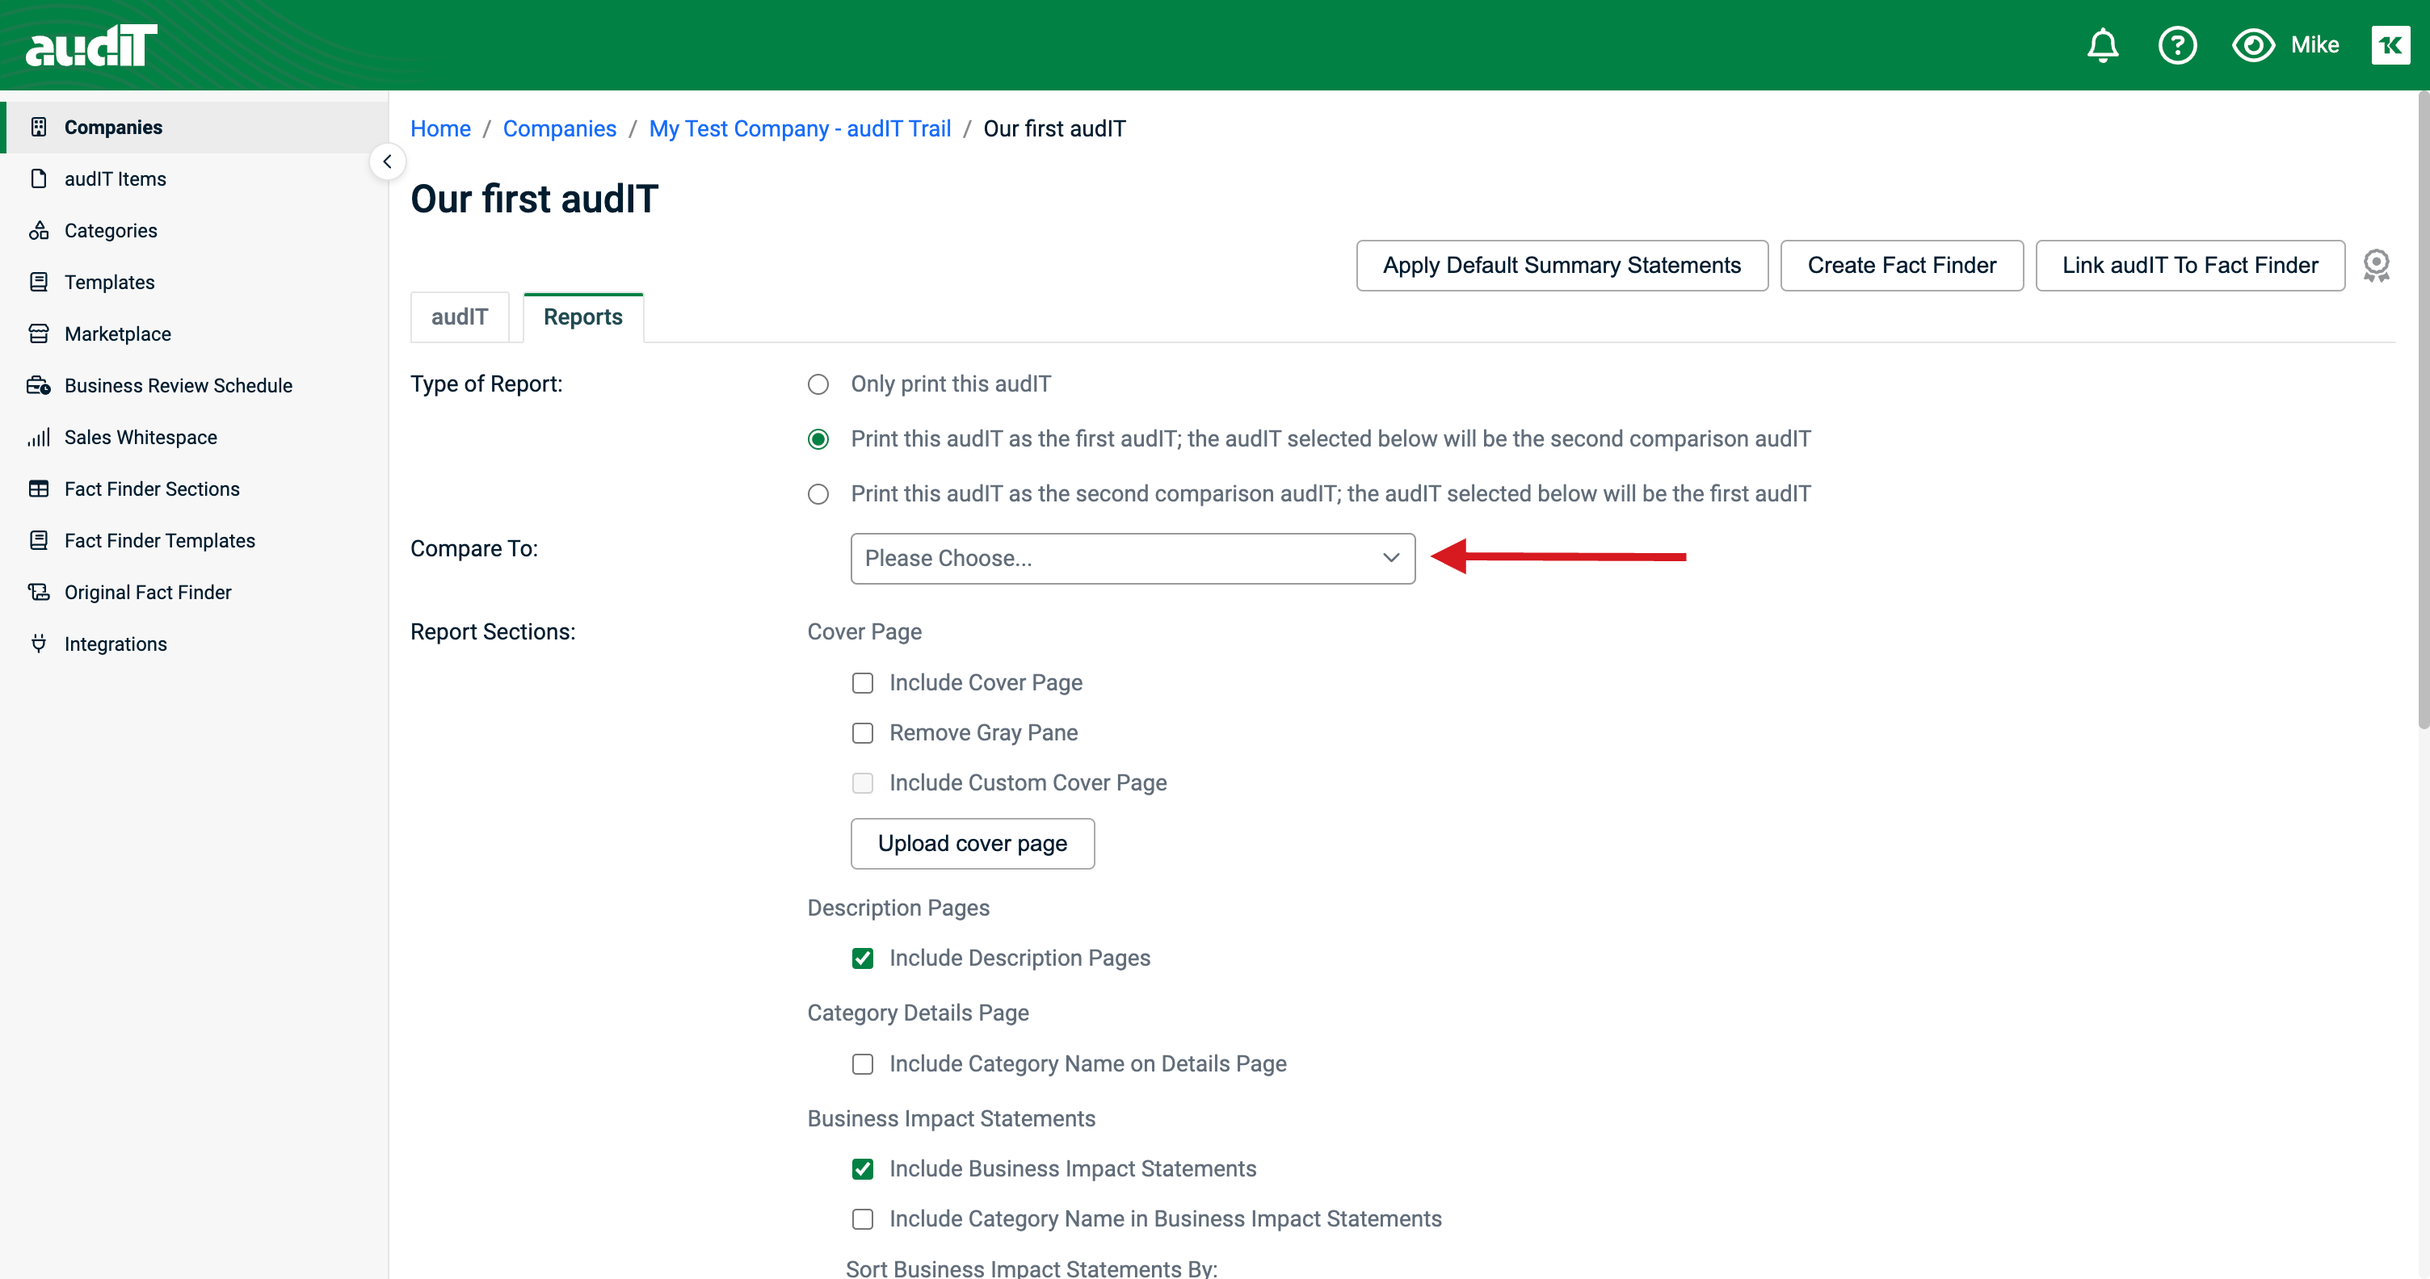Select print as first audIT radio option

click(818, 439)
